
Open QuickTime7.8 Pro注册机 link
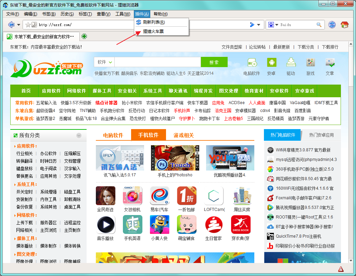point(298,236)
